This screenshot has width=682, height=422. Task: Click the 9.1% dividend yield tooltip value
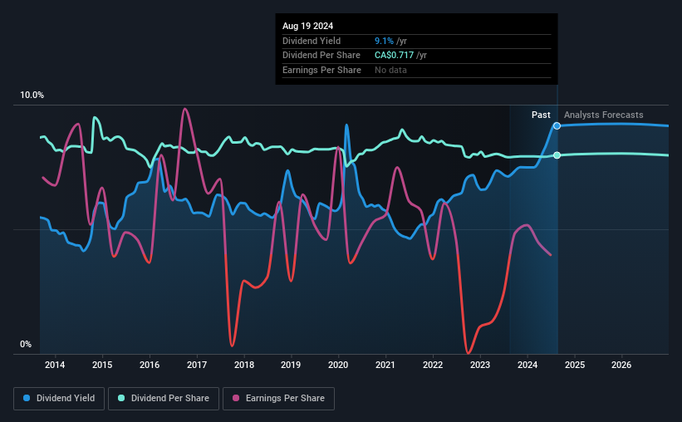click(x=384, y=41)
